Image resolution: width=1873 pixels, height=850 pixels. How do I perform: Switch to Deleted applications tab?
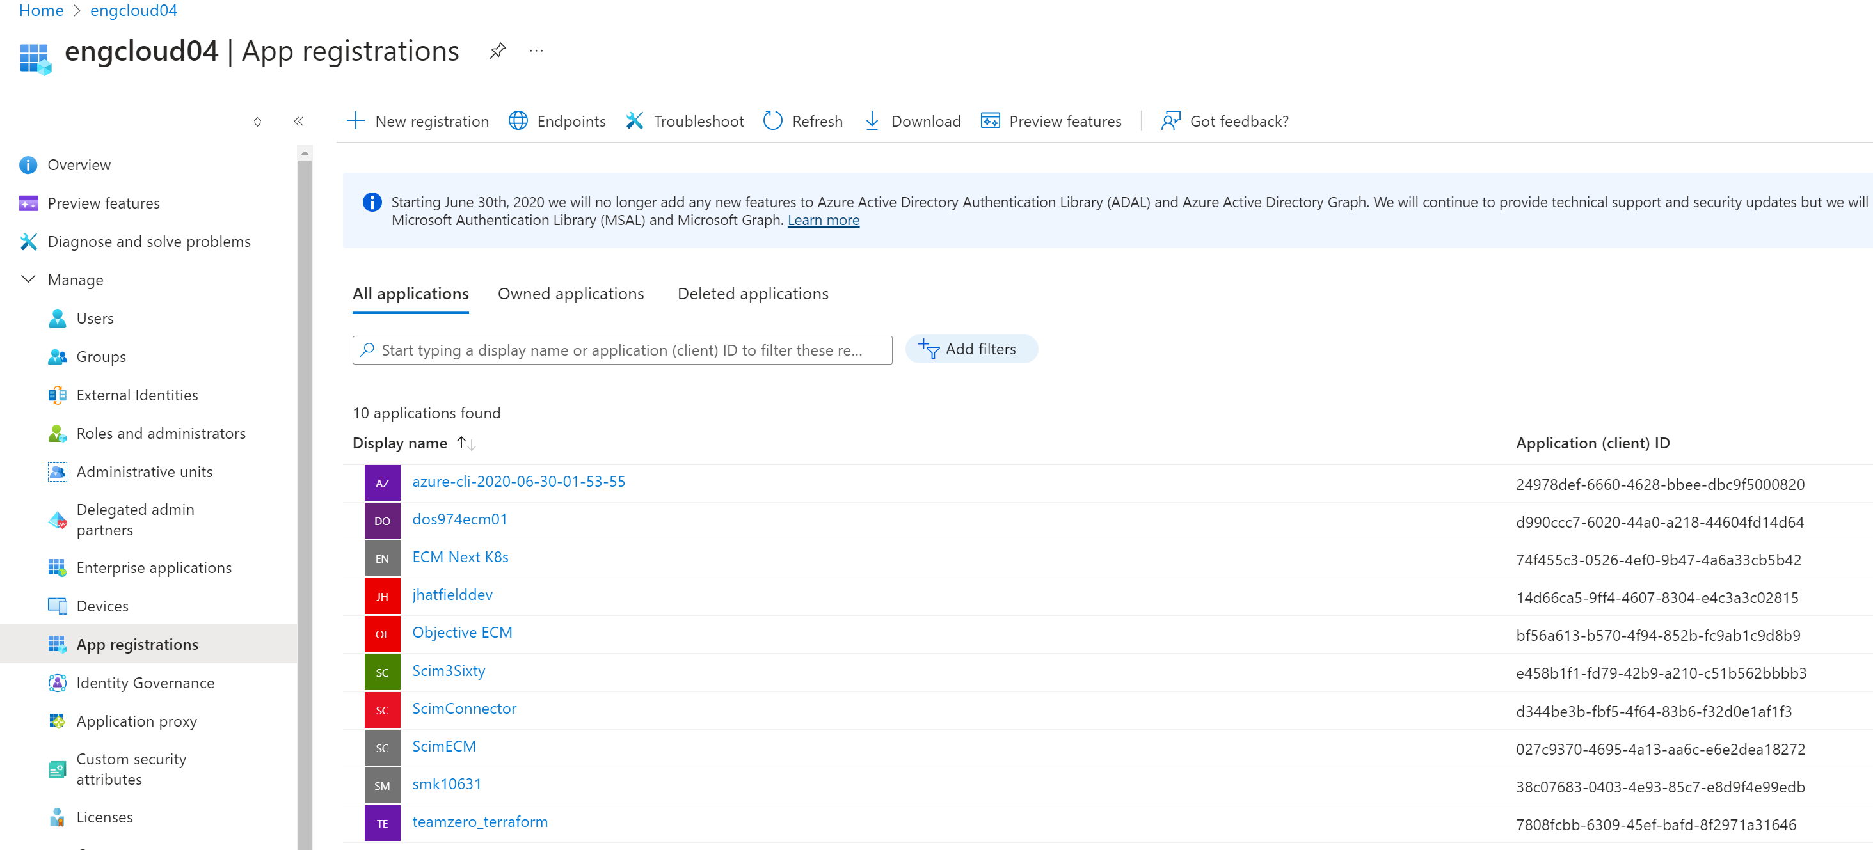point(752,294)
